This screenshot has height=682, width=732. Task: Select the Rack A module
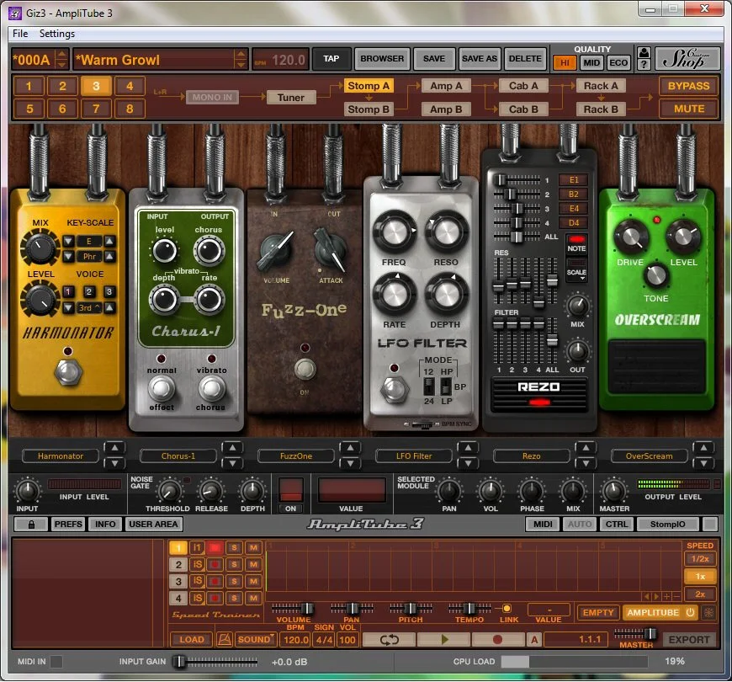pyautogui.click(x=601, y=86)
